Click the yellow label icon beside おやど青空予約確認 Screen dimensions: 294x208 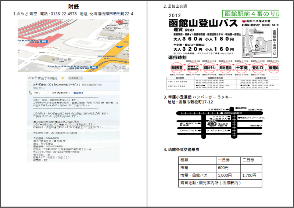[63, 78]
